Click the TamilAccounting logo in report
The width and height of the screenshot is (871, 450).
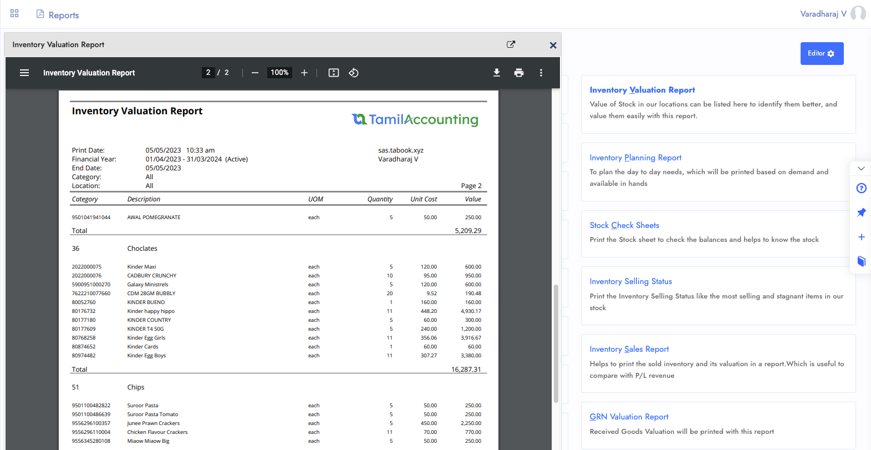415,119
